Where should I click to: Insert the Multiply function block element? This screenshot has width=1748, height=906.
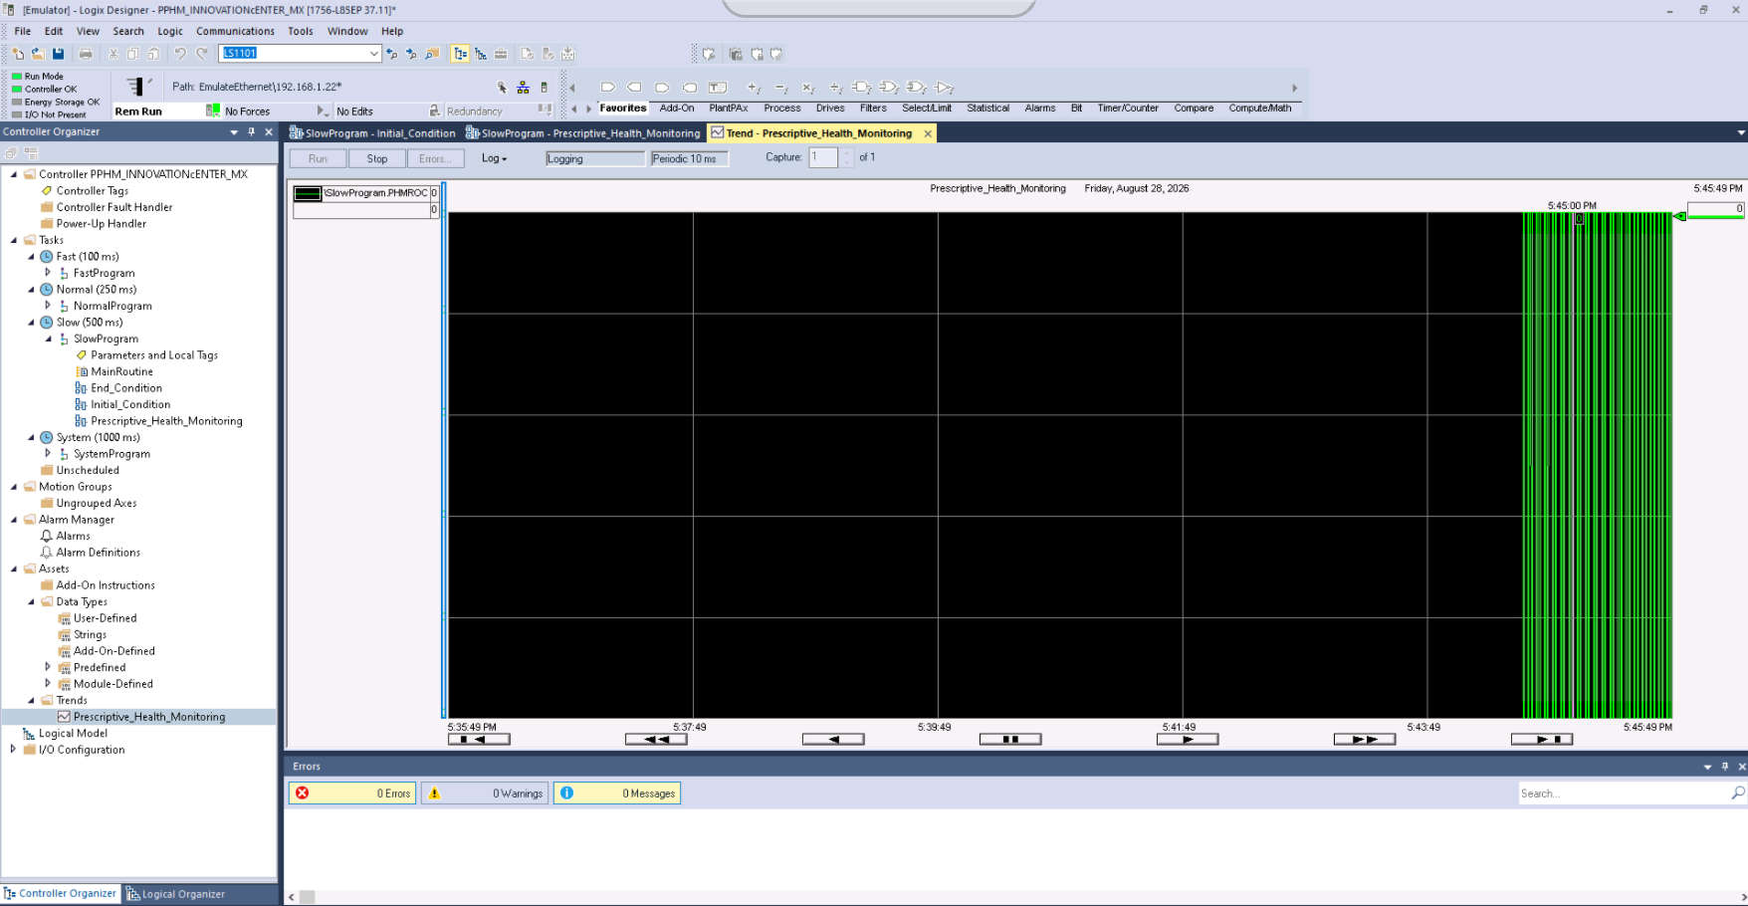point(808,88)
